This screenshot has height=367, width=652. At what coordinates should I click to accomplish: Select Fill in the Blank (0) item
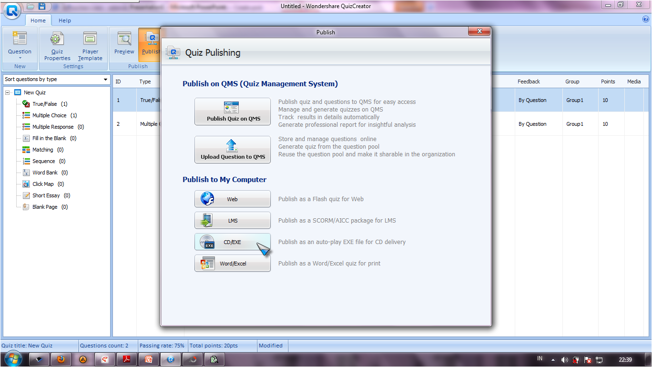(x=54, y=138)
